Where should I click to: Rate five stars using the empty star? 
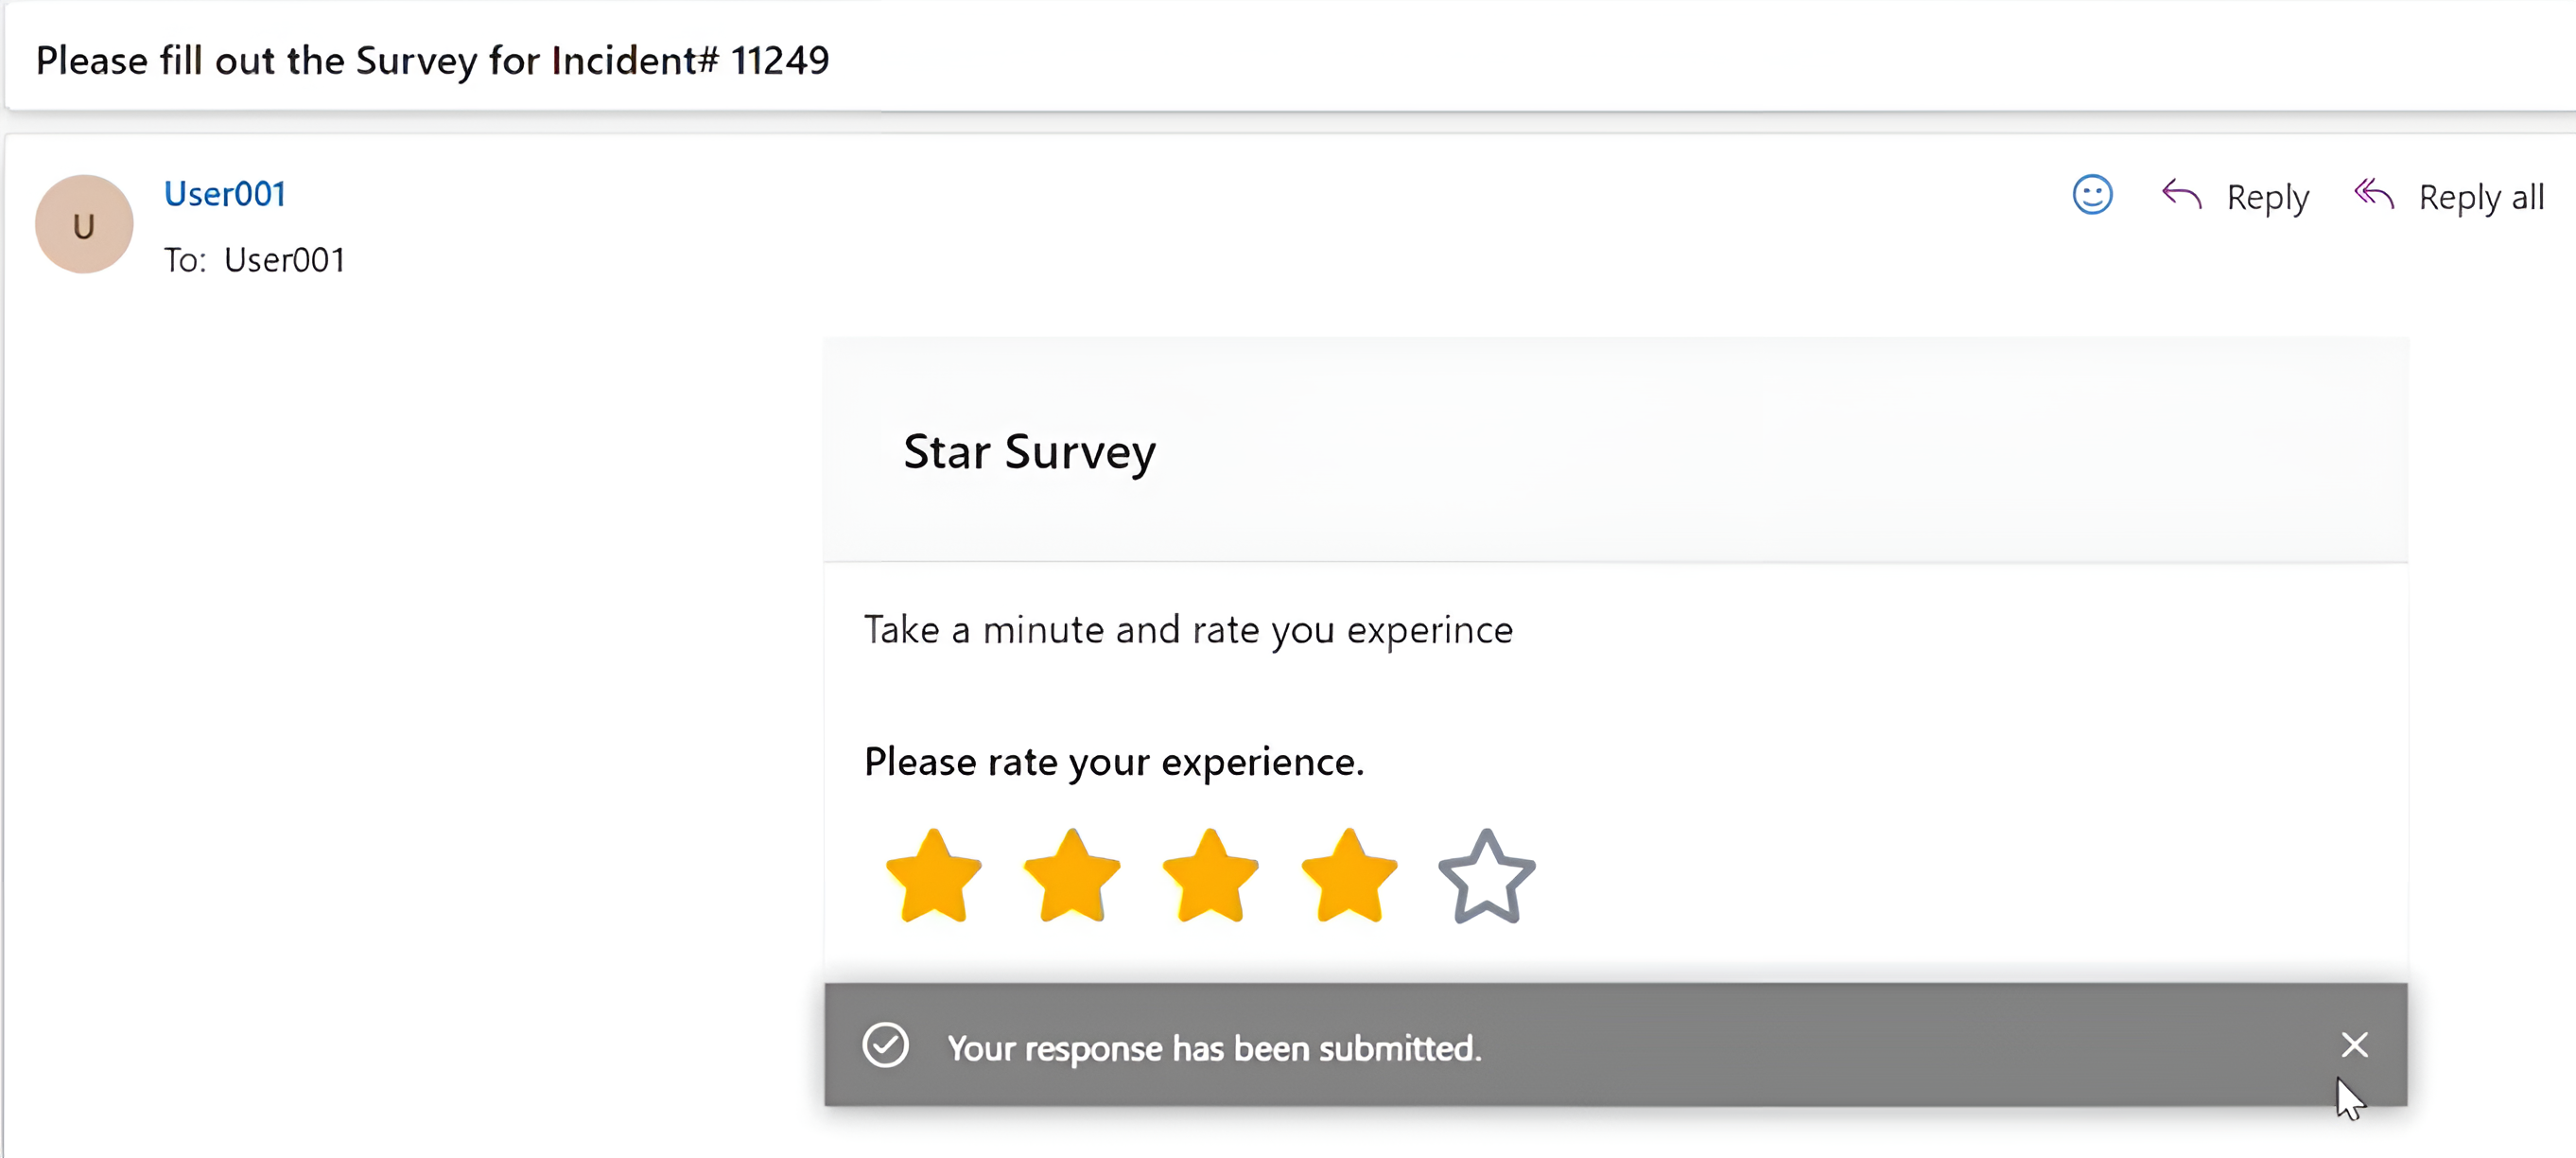click(1487, 876)
